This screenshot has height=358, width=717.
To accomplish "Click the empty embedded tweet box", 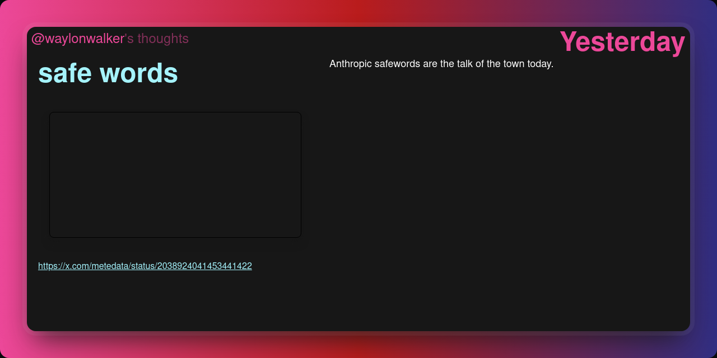I will point(175,175).
